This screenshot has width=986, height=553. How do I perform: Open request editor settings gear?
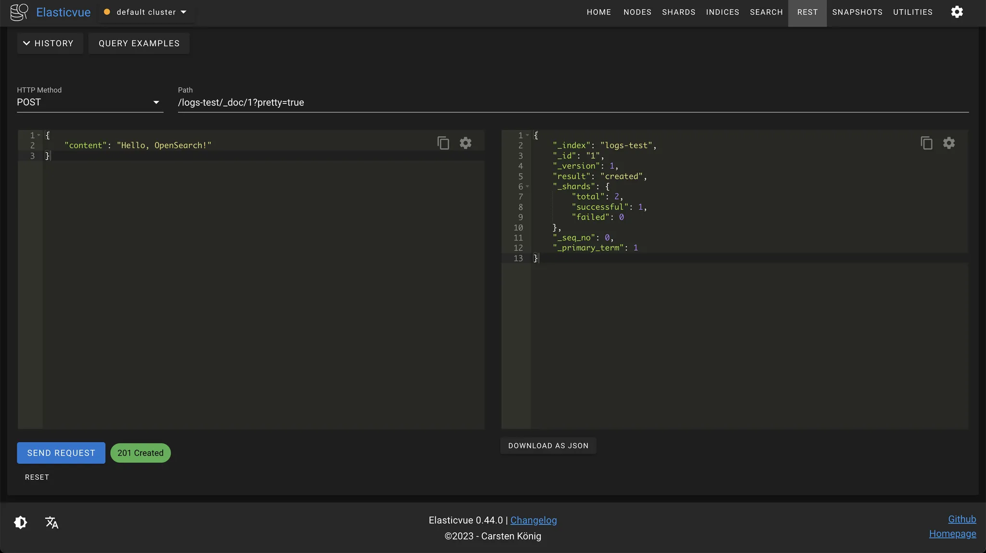pos(465,143)
